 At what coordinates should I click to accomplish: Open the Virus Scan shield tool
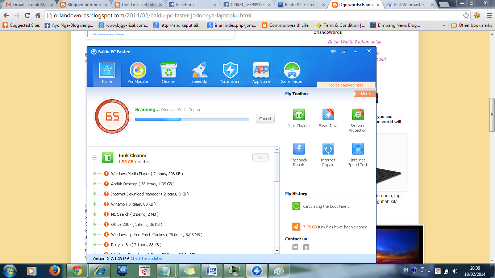230,73
